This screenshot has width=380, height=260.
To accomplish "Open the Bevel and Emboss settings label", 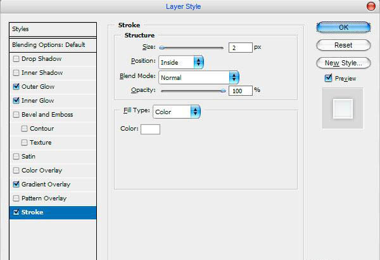I will pos(47,115).
